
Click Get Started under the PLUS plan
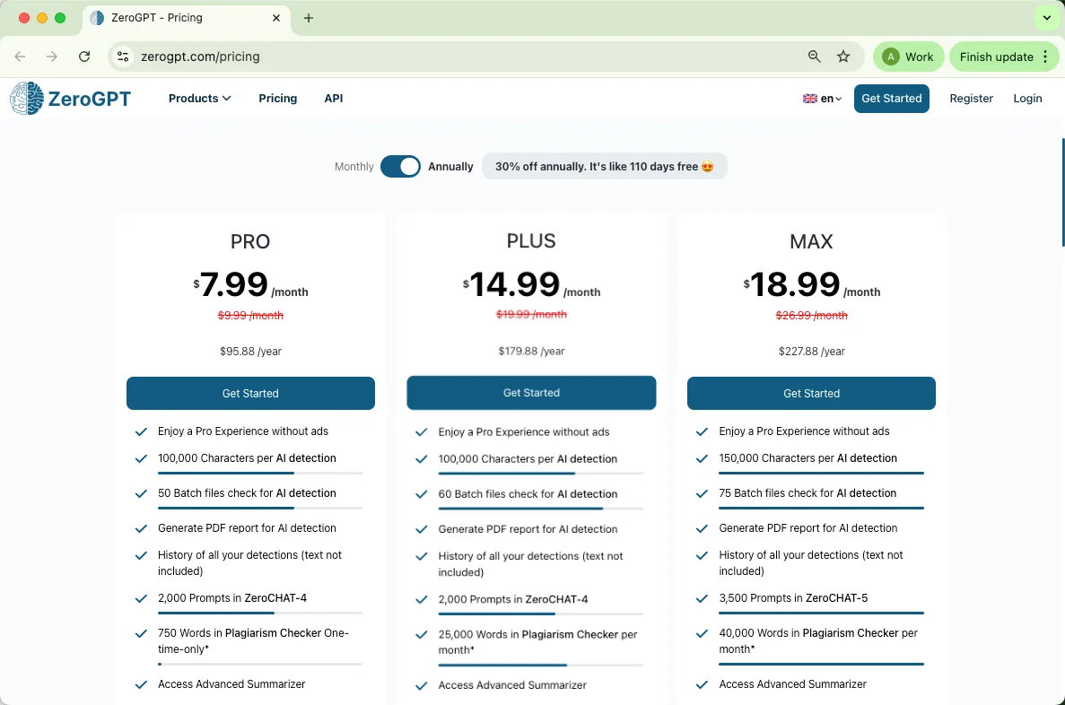531,393
